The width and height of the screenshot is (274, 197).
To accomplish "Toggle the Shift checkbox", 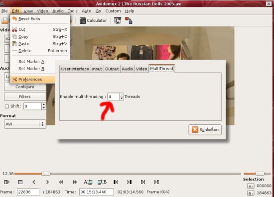I will coord(7,106).
